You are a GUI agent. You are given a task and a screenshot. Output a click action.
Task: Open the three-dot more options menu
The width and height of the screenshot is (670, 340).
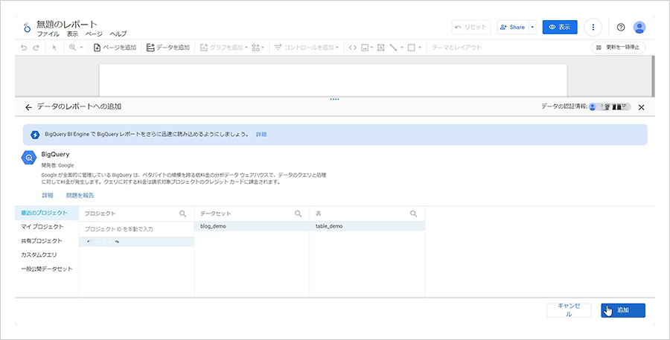[x=593, y=27]
